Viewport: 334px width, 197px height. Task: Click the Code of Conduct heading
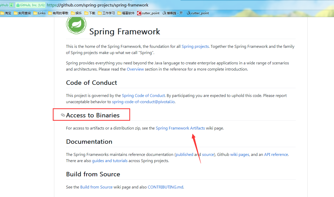click(92, 83)
